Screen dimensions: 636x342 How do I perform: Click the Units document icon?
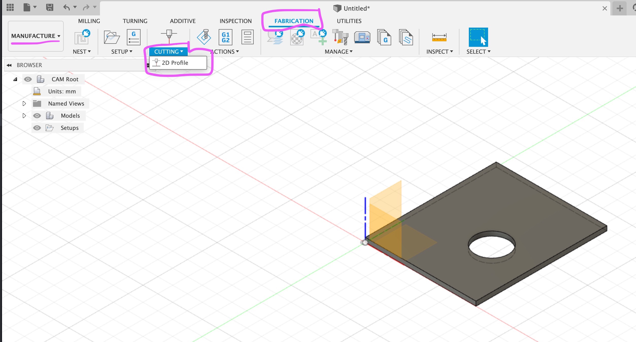point(37,91)
